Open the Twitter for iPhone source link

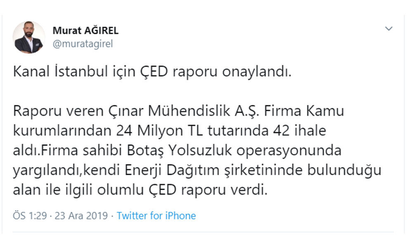(x=156, y=216)
